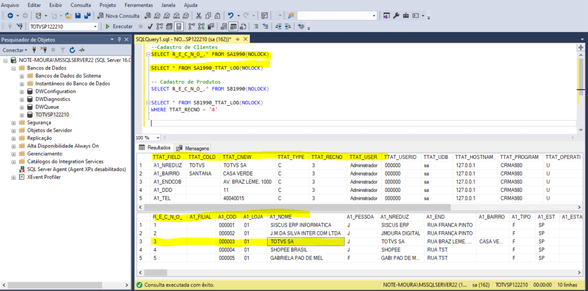Click the Nova Consulta toolbar button
Viewport: 588px width, 291px height.
(x=118, y=15)
